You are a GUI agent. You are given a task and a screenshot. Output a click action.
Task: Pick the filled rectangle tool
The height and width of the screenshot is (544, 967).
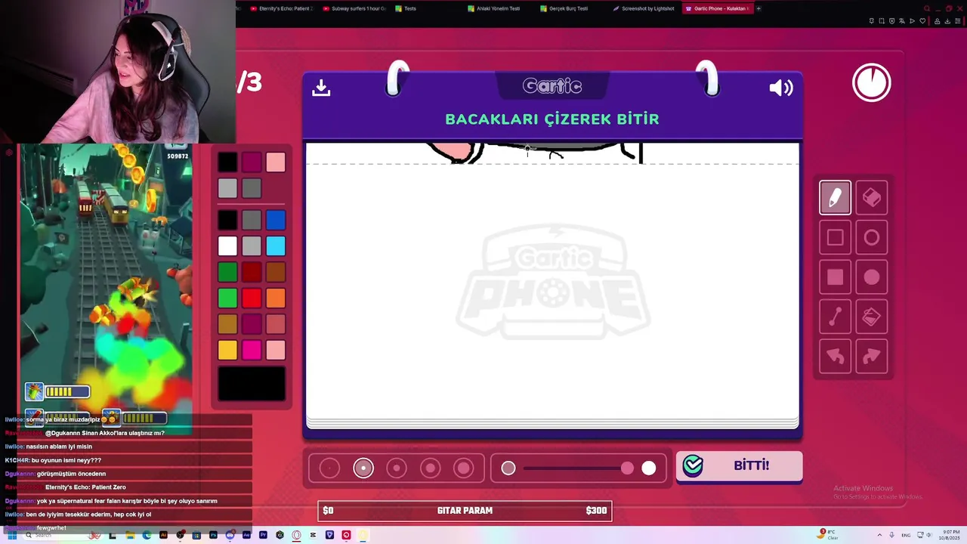click(x=835, y=277)
